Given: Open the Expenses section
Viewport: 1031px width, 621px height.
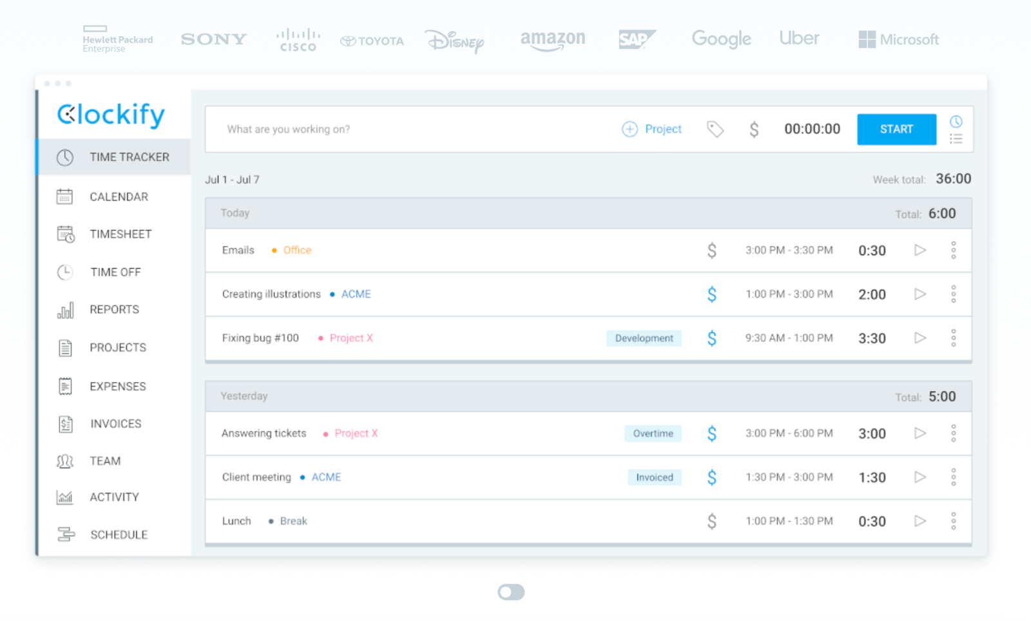Looking at the screenshot, I should tap(118, 386).
